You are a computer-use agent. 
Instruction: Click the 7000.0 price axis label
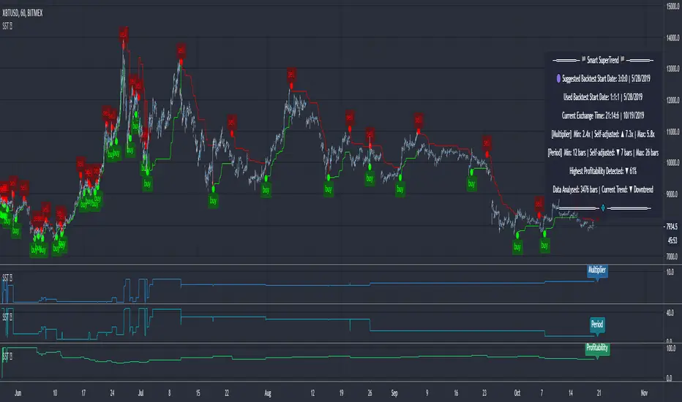point(672,257)
